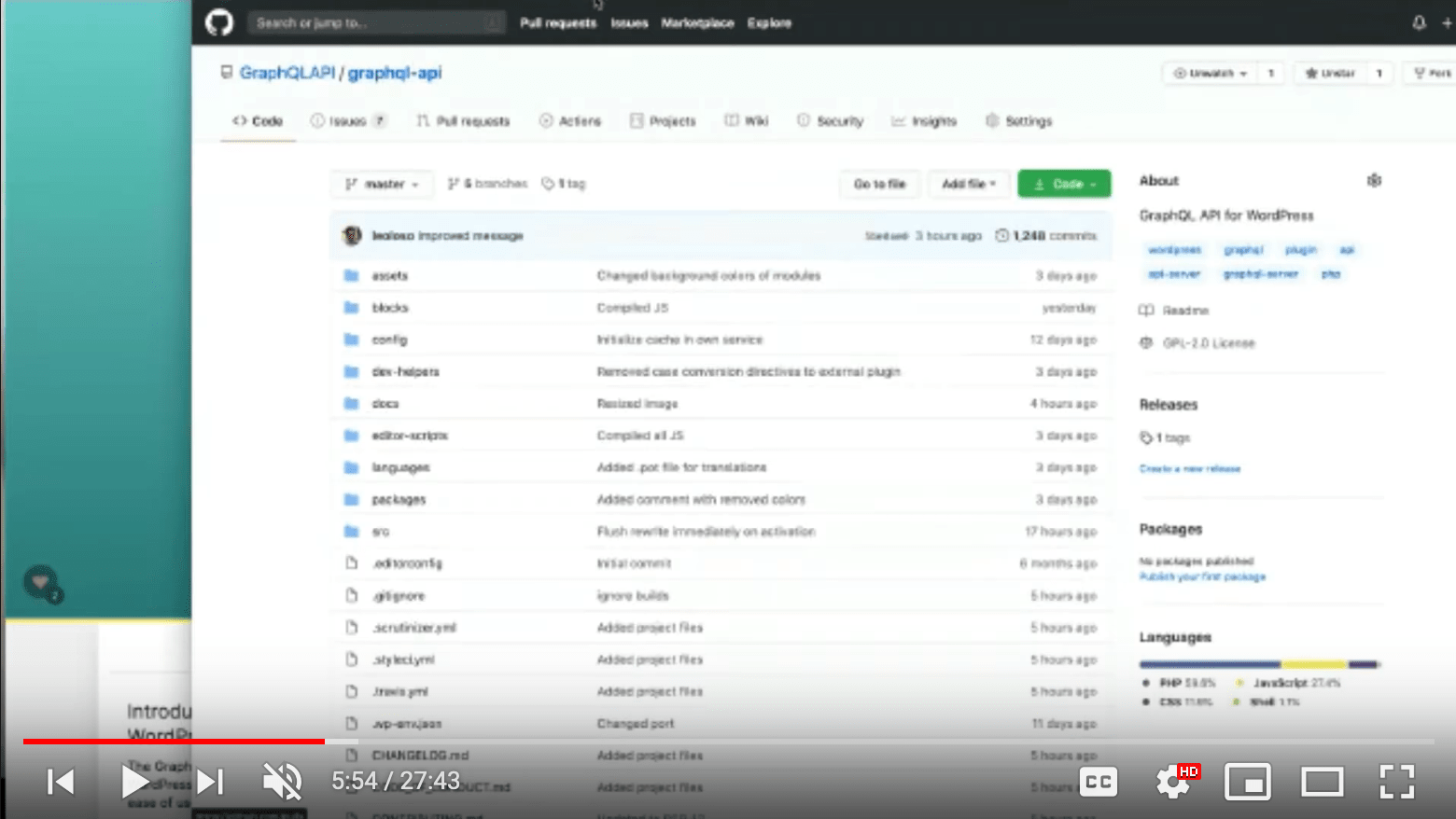The image size is (1456, 819).
Task: Select the Insights tab
Action: click(924, 121)
